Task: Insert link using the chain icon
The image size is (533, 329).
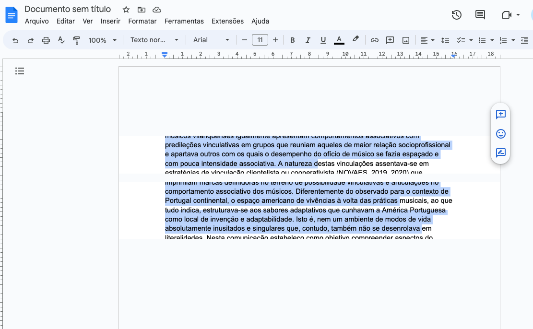Action: (x=375, y=40)
